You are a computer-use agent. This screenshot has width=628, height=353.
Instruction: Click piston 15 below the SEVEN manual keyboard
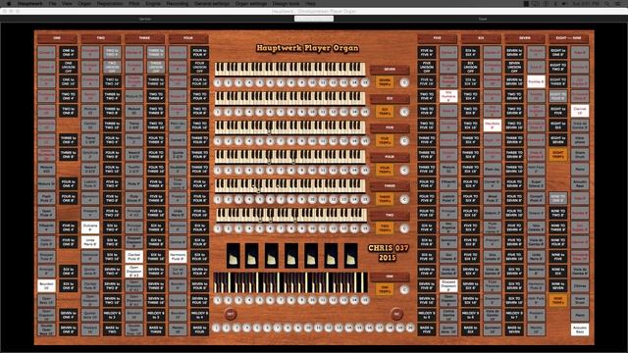(x=364, y=82)
